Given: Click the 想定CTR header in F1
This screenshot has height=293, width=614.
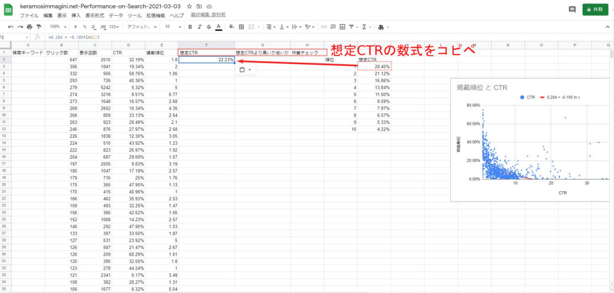Looking at the screenshot, I should click(207, 52).
